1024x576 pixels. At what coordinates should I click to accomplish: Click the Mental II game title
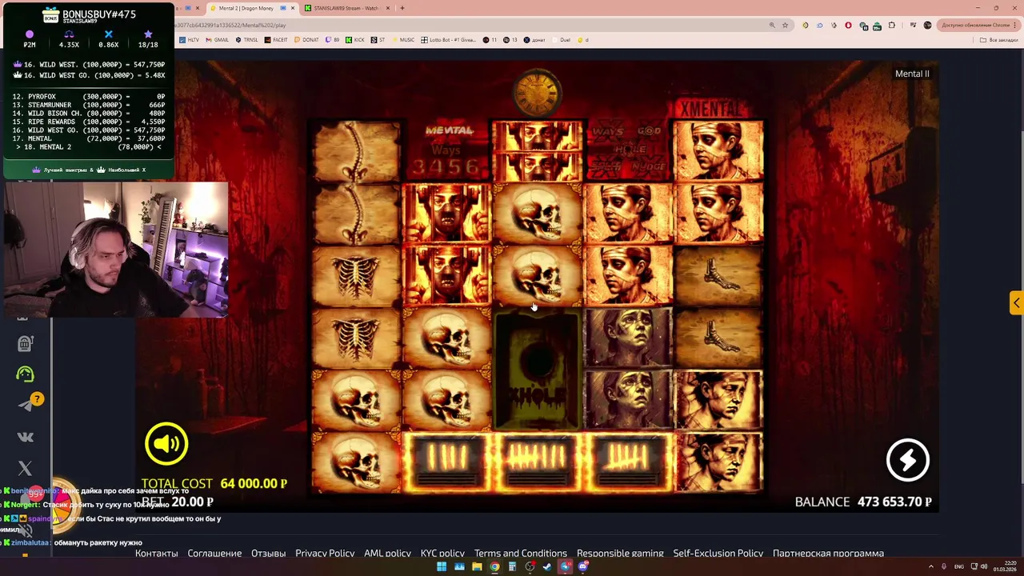[x=912, y=74]
